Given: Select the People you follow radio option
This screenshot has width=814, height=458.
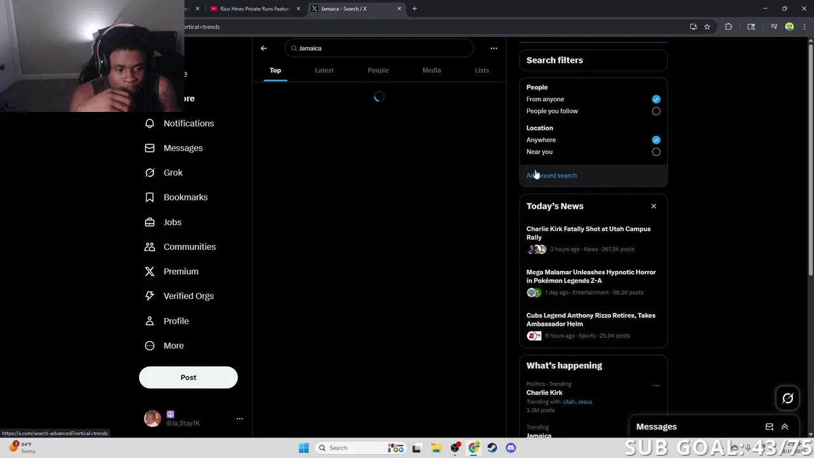Looking at the screenshot, I should (x=656, y=111).
